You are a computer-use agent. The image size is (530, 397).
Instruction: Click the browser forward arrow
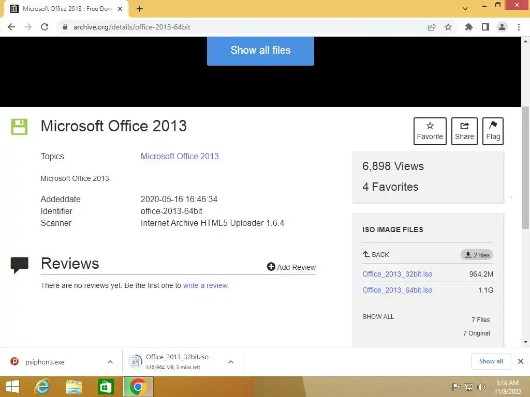coord(28,27)
